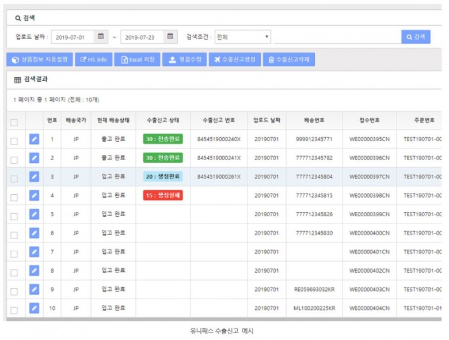Open edit pencil for row 7
The image size is (449, 340).
[34, 252]
